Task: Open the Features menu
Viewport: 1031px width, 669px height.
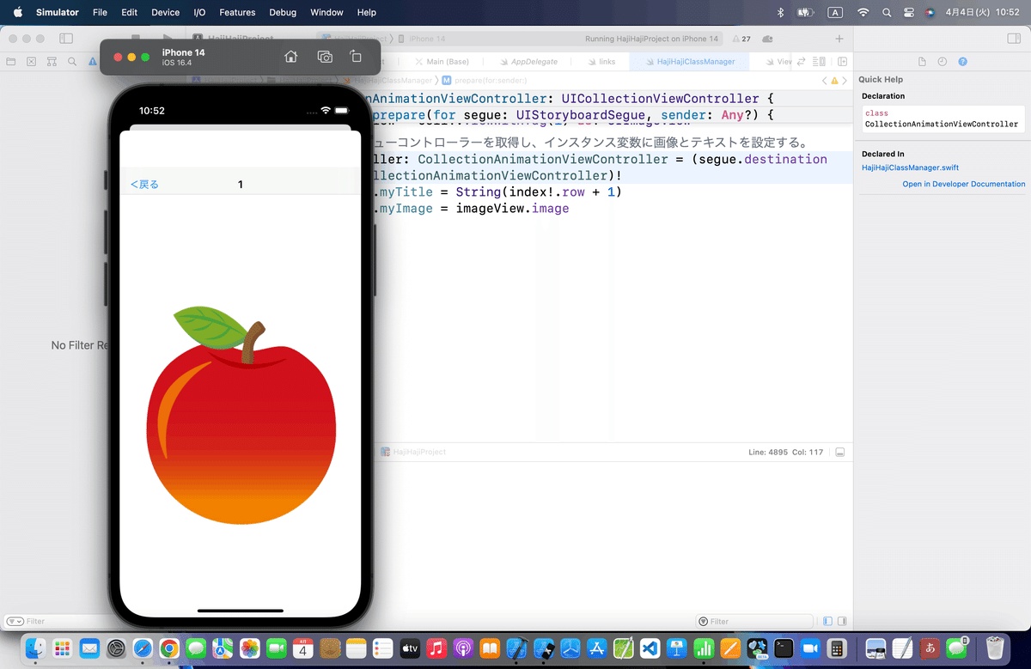Action: 237,13
